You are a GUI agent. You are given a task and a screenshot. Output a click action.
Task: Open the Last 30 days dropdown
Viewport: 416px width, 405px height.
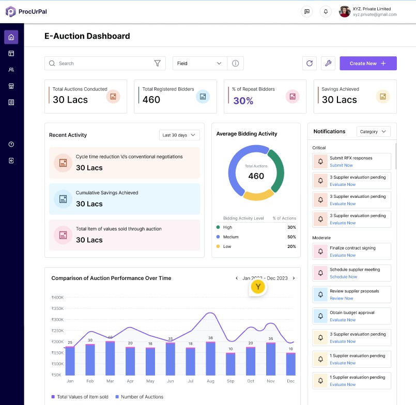click(x=179, y=135)
